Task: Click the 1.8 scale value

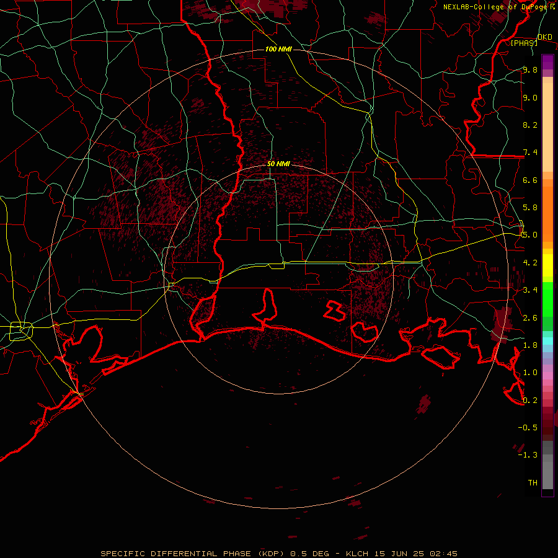Action: 530,345
